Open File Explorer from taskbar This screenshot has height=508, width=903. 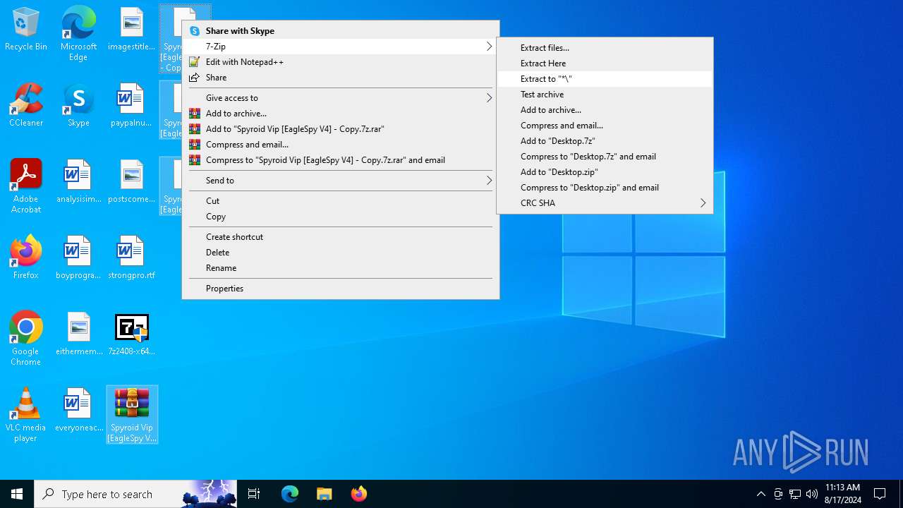click(324, 494)
